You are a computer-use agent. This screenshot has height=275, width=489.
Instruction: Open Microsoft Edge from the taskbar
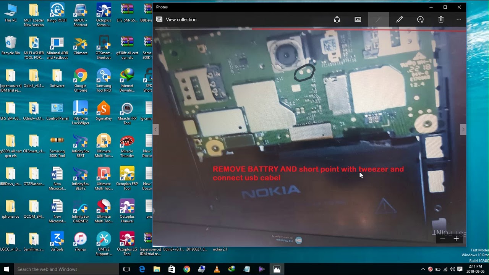[142, 269]
